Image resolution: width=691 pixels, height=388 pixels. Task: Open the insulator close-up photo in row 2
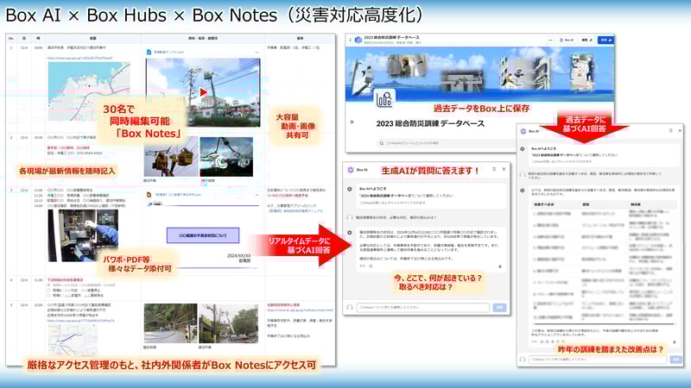click(226, 157)
